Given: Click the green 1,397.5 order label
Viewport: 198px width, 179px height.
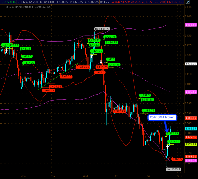Looking at the screenshot, I should pyautogui.click(x=145, y=95).
